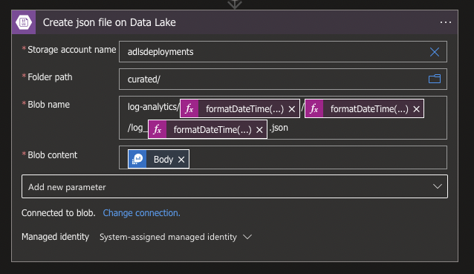Open the ellipsis menu on the action header
This screenshot has width=474, height=274.
(x=445, y=22)
